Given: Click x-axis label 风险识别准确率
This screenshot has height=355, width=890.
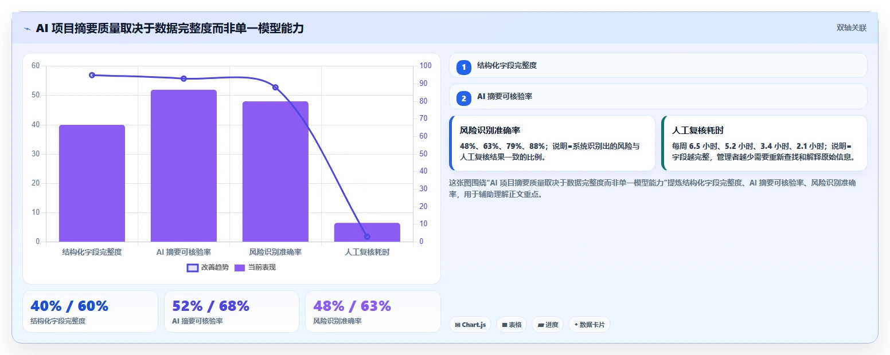Looking at the screenshot, I should click(x=275, y=252).
